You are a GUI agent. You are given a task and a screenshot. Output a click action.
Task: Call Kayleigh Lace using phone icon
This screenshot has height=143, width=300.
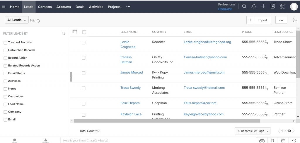coord(267,114)
